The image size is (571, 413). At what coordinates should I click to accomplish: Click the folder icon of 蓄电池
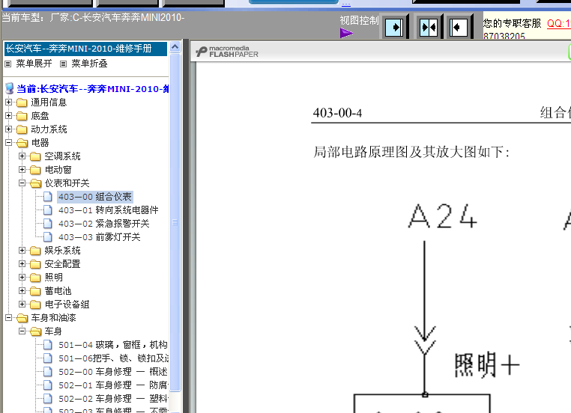(x=35, y=291)
